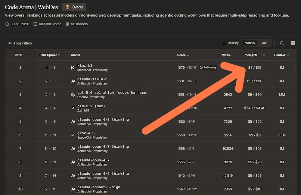
Task: Select the Overall category badge
Action: pyautogui.click(x=74, y=7)
